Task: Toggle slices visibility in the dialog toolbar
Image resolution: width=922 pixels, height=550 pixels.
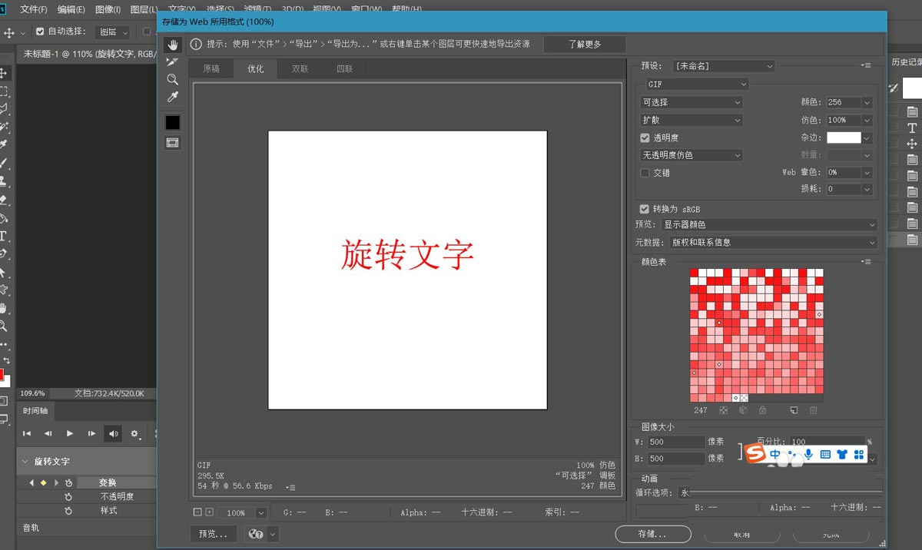Action: tap(172, 141)
